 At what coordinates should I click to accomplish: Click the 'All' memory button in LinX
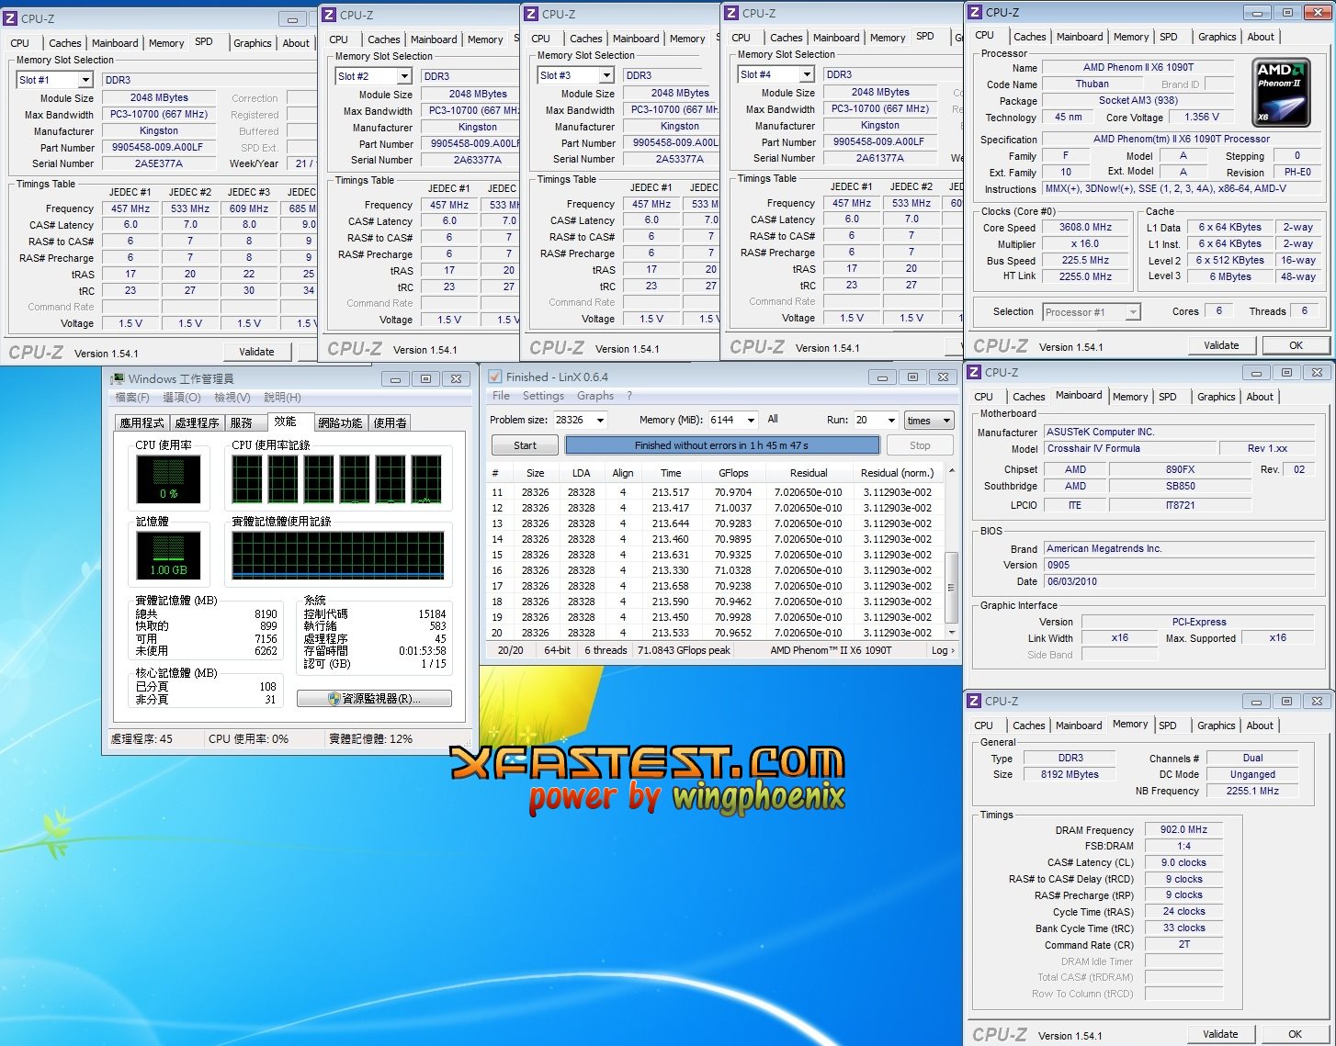[x=773, y=419]
